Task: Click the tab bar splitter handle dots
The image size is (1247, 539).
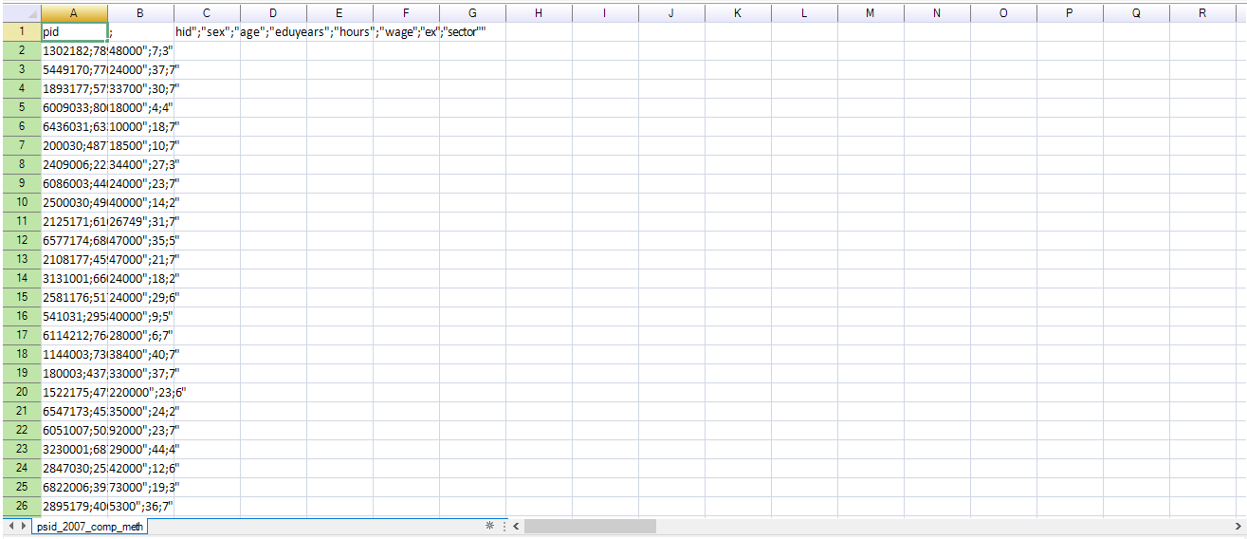Action: click(503, 526)
